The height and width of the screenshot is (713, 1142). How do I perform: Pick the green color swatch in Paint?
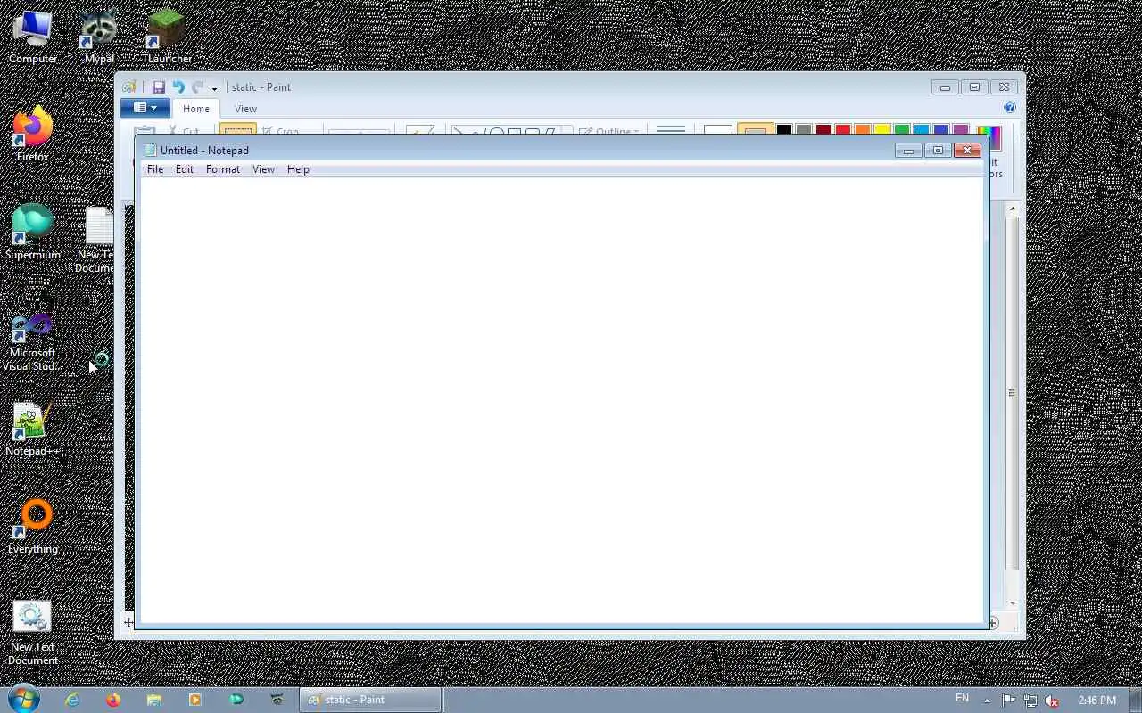(901, 130)
